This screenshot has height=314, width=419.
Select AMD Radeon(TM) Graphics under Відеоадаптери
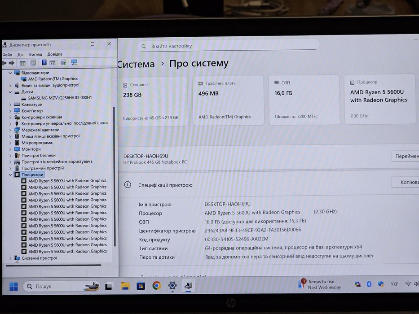tap(53, 79)
